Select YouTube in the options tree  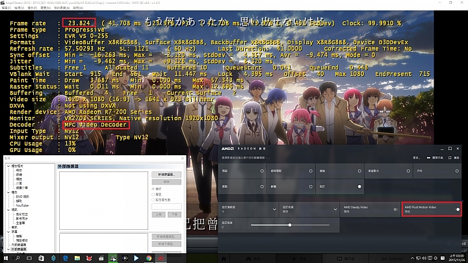22,205
